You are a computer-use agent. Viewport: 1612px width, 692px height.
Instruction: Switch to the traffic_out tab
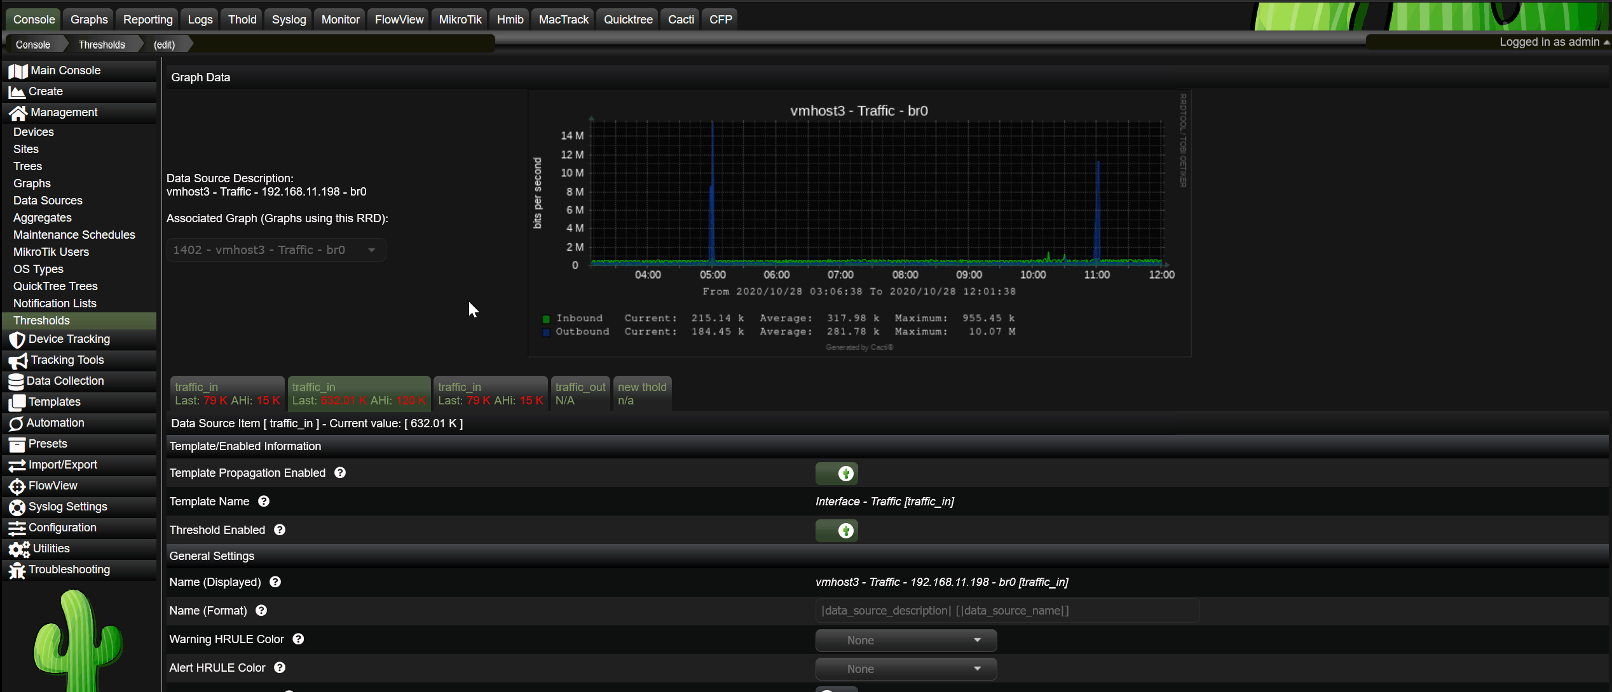579,393
